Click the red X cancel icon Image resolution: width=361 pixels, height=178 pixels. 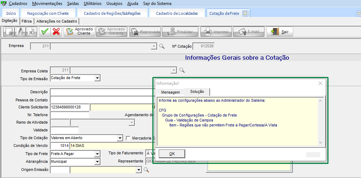56,31
